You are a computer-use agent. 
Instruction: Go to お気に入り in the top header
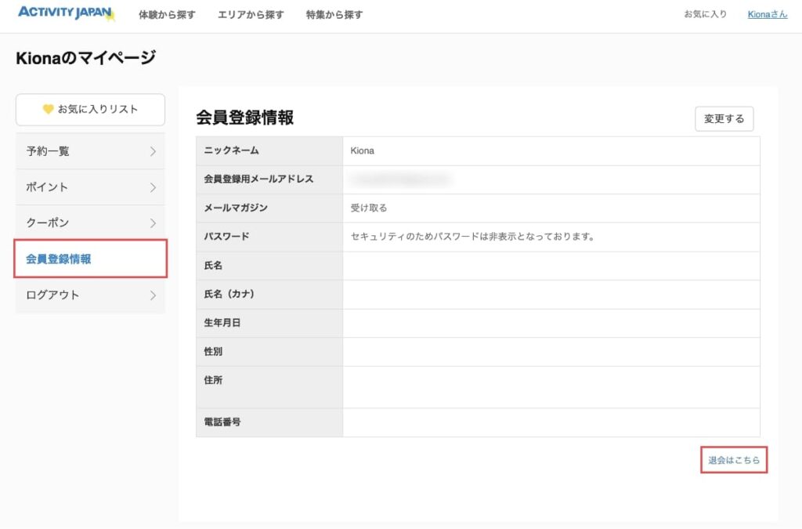point(705,14)
